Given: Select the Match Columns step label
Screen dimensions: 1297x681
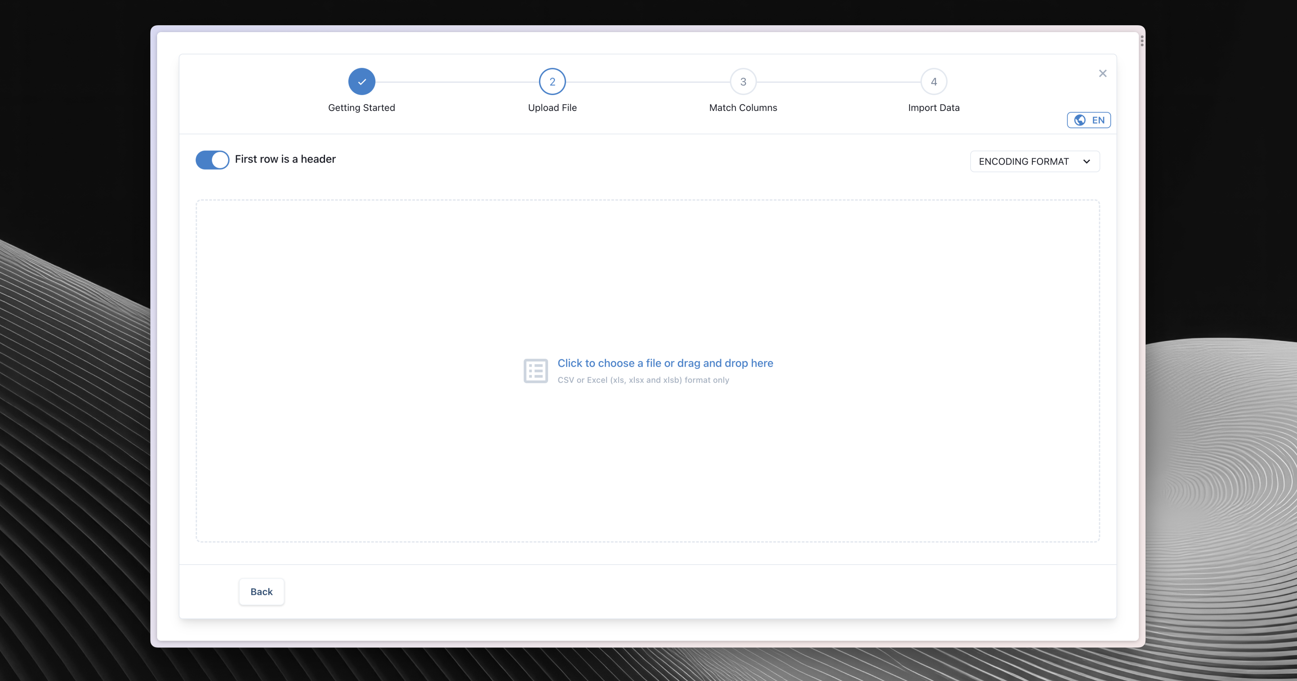Looking at the screenshot, I should [743, 108].
